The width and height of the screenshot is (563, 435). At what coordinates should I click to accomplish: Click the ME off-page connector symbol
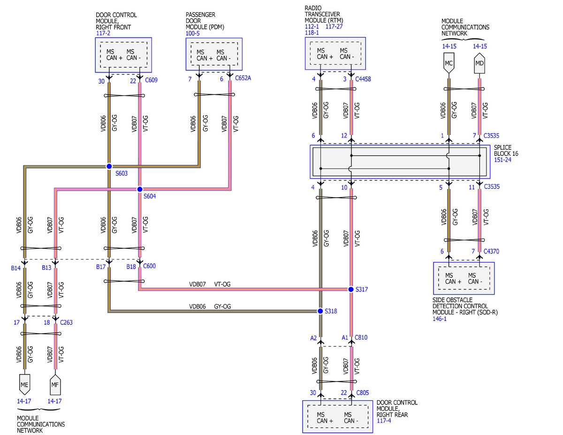[24, 383]
